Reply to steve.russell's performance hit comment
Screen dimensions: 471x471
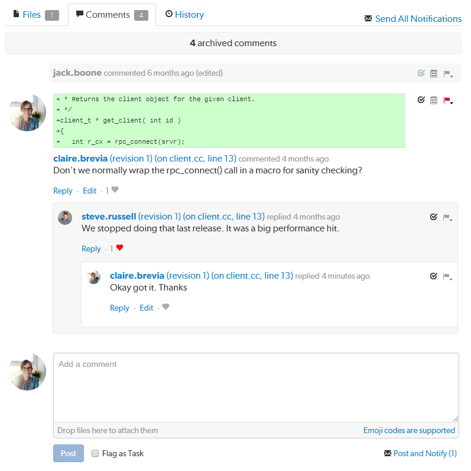pos(91,249)
